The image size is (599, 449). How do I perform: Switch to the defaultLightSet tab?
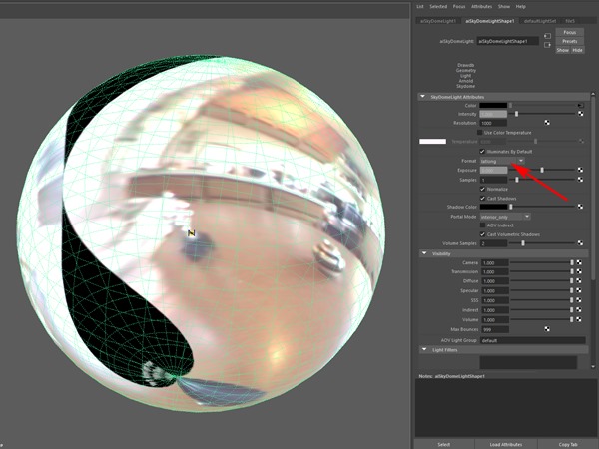540,21
